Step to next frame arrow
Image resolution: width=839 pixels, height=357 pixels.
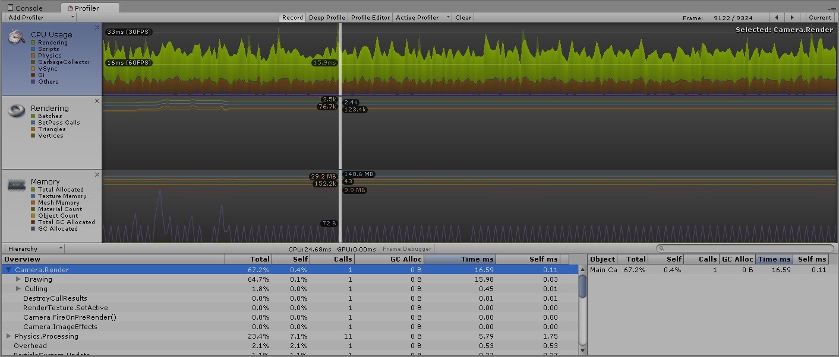[x=792, y=17]
